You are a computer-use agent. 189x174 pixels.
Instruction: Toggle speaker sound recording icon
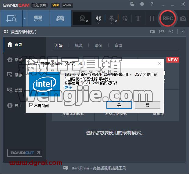click(x=98, y=18)
